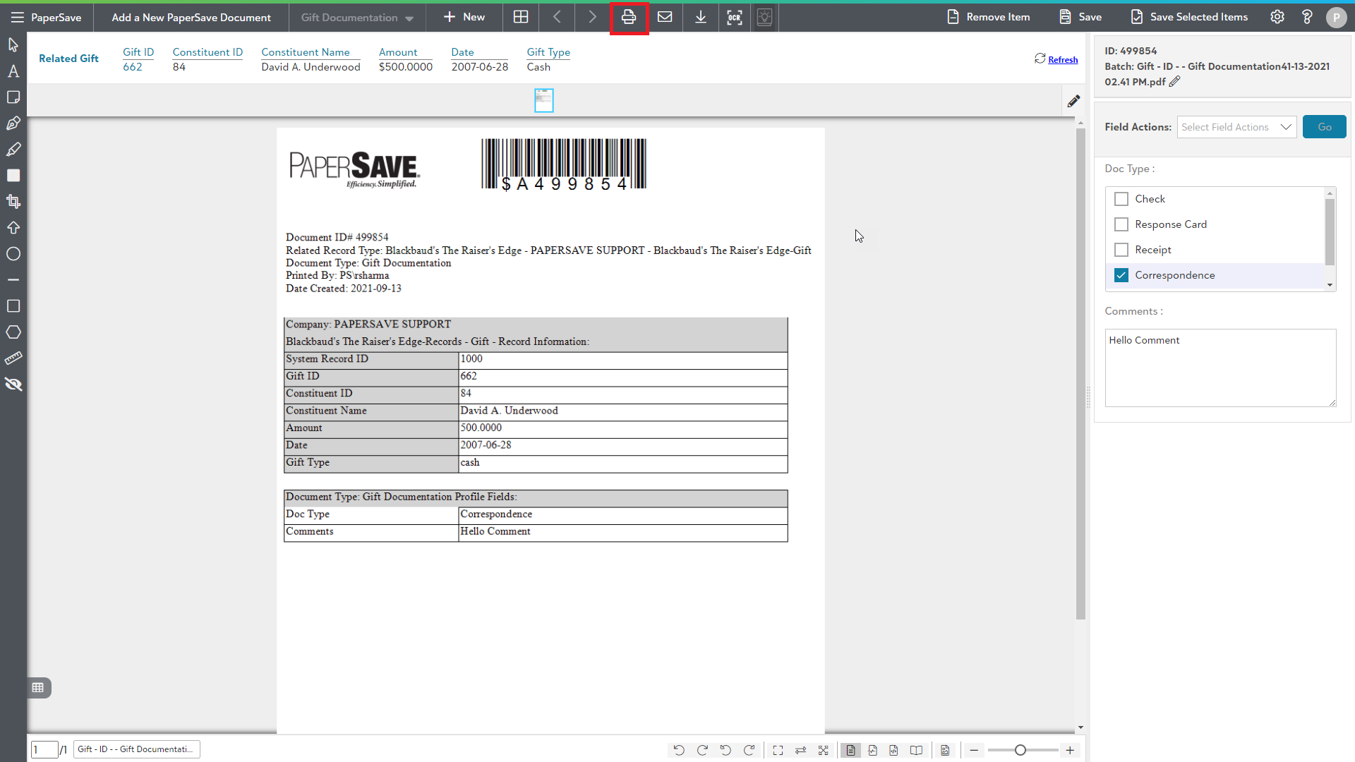
Task: Click Save Selected Items
Action: click(1189, 17)
